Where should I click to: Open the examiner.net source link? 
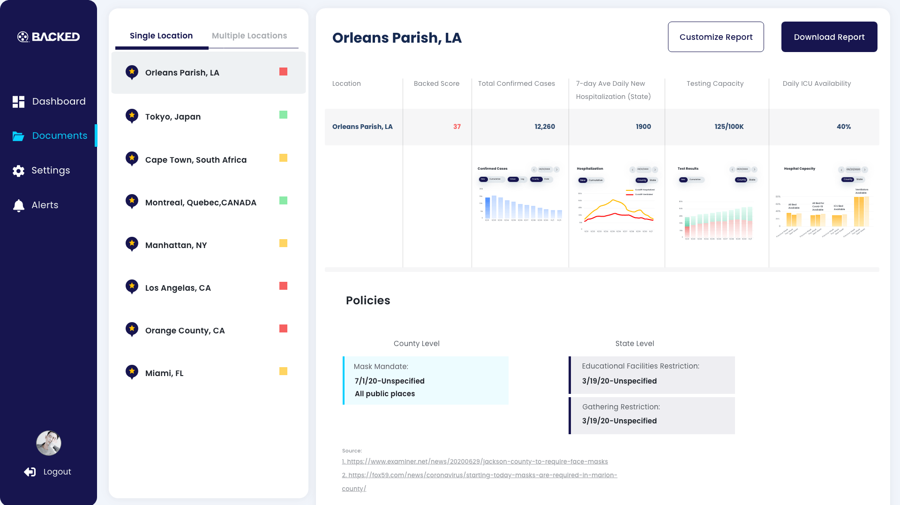point(475,461)
